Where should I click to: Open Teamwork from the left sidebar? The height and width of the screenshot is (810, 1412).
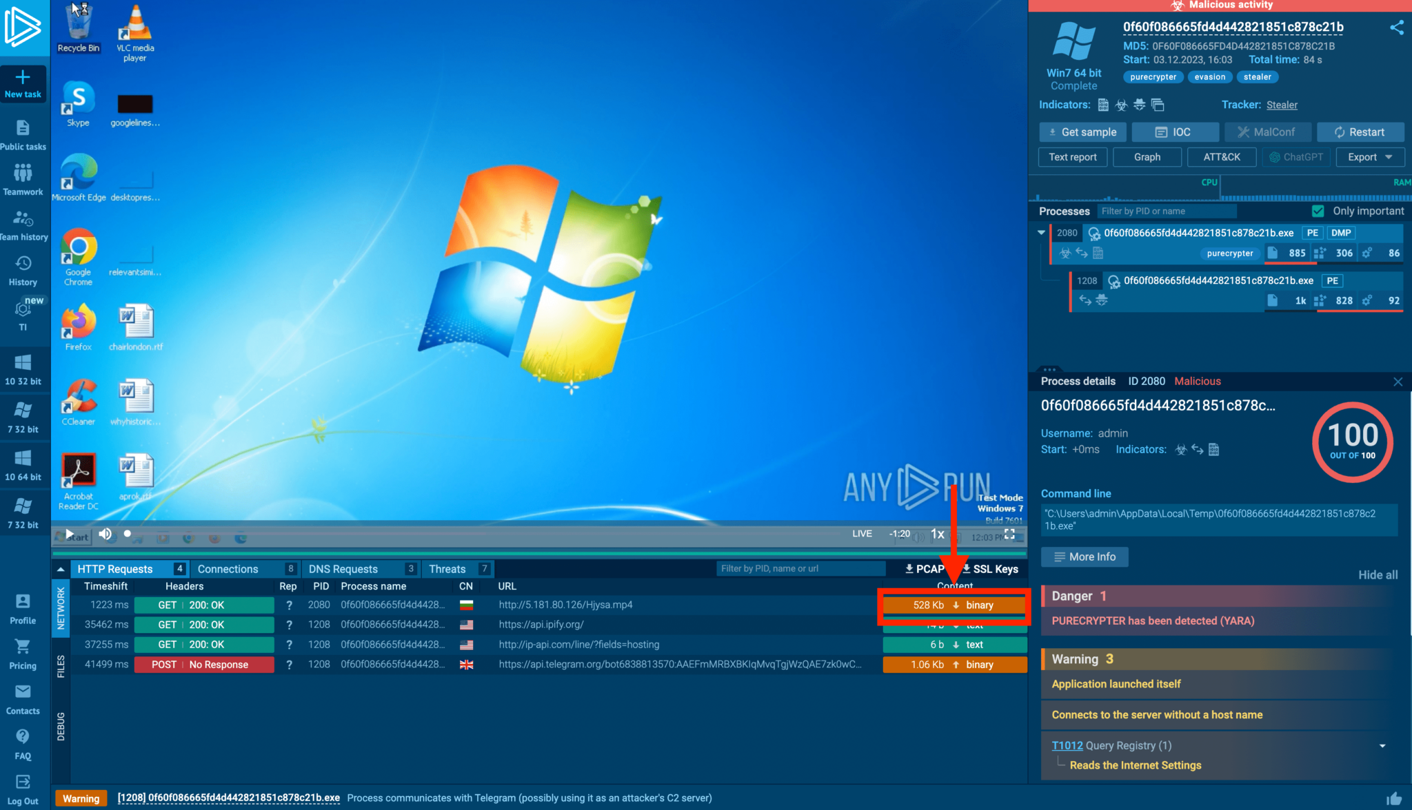(23, 178)
